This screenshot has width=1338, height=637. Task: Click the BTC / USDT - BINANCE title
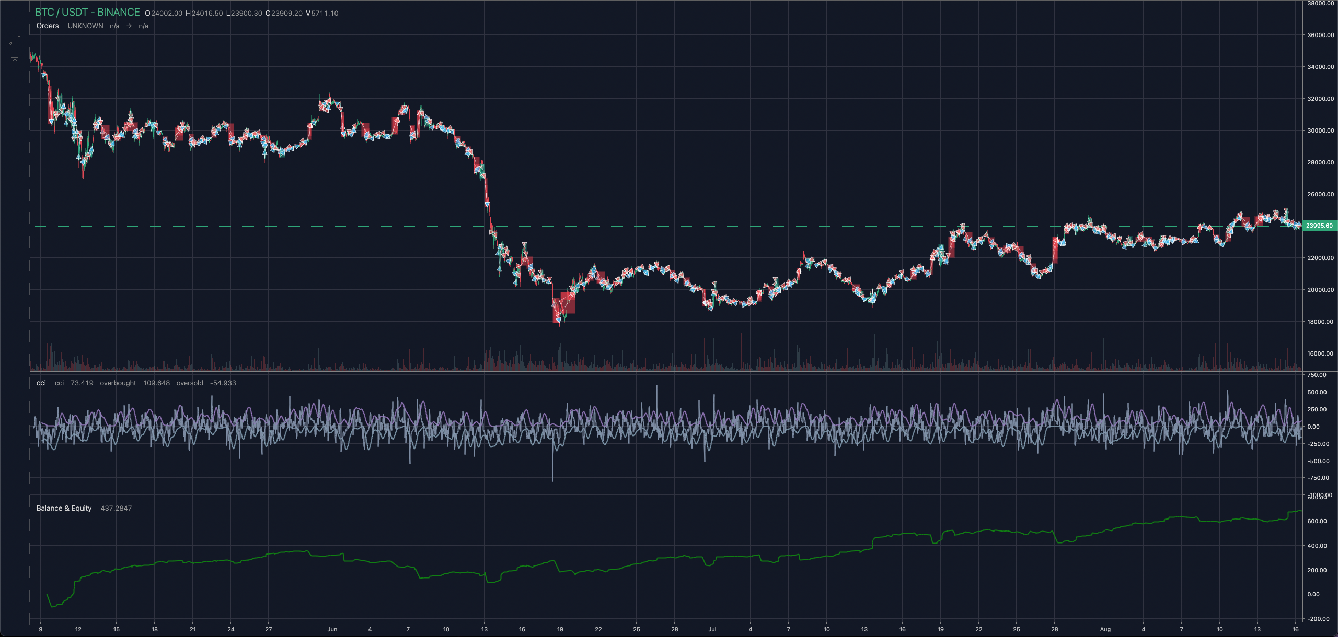(x=87, y=13)
